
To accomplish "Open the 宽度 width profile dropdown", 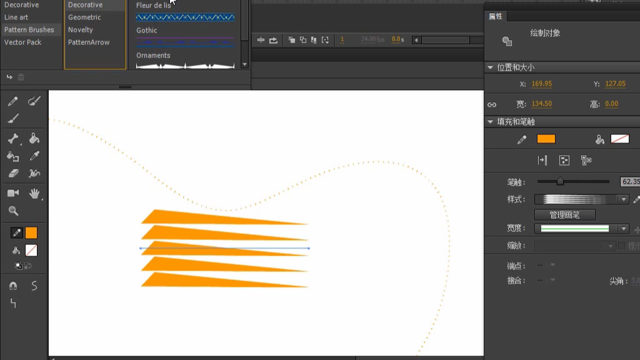I will [x=623, y=229].
